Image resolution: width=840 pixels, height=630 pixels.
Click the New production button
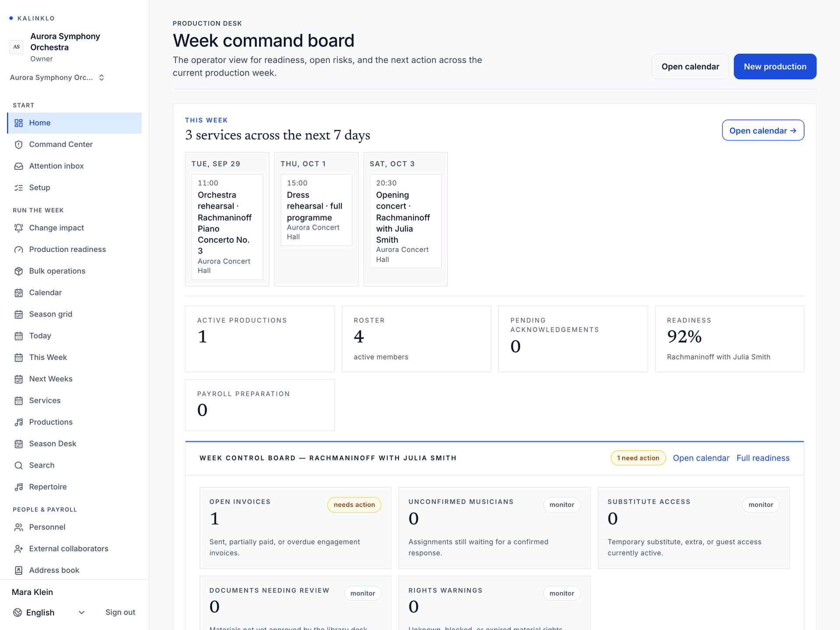pyautogui.click(x=775, y=66)
